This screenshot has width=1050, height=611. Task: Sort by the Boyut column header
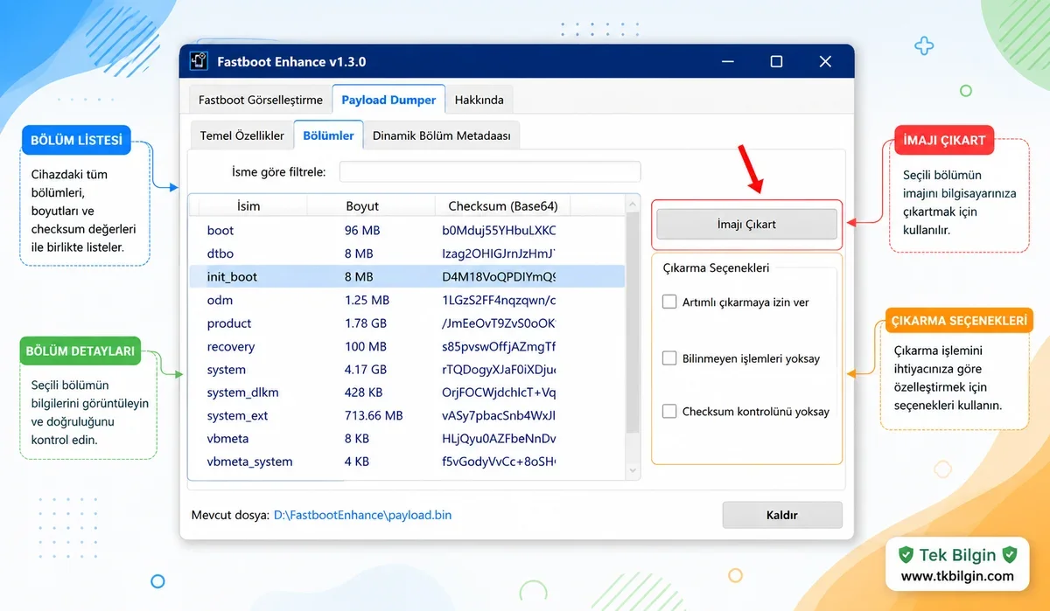(362, 206)
